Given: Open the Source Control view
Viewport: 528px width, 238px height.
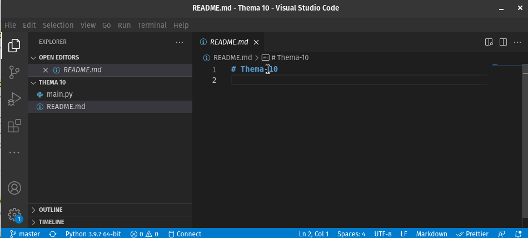Looking at the screenshot, I should (14, 72).
